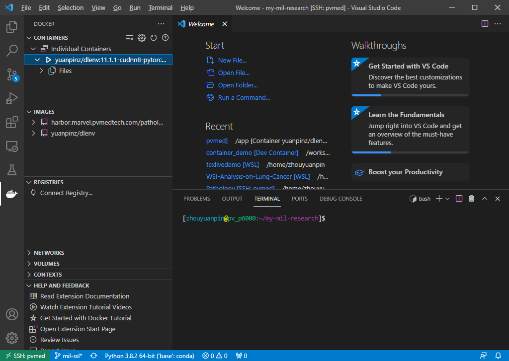The height and width of the screenshot is (361, 509).
Task: Collapse the REGISTRIES section
Action: click(x=29, y=182)
